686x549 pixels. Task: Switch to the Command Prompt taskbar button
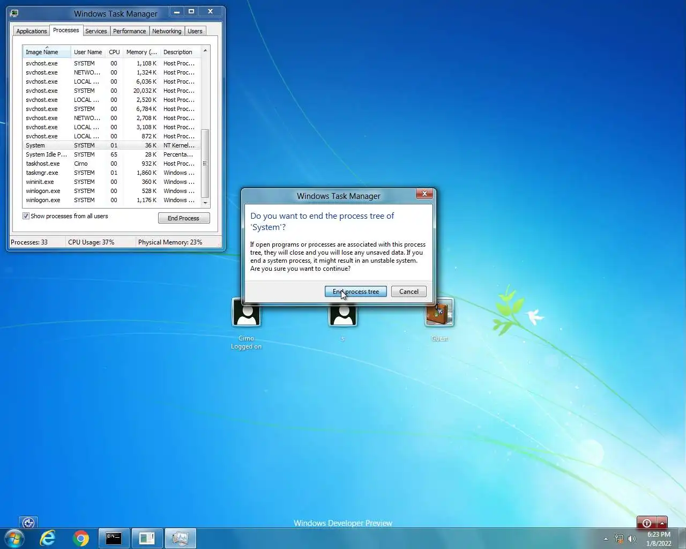(x=114, y=538)
